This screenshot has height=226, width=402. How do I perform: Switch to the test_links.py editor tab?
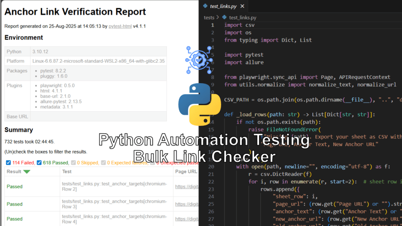coord(223,6)
